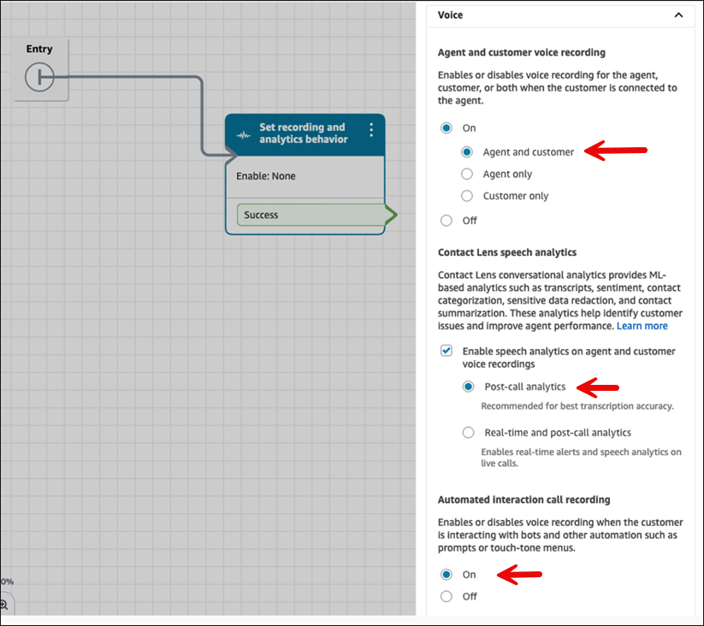Click Automated interaction call recording heading

(524, 500)
